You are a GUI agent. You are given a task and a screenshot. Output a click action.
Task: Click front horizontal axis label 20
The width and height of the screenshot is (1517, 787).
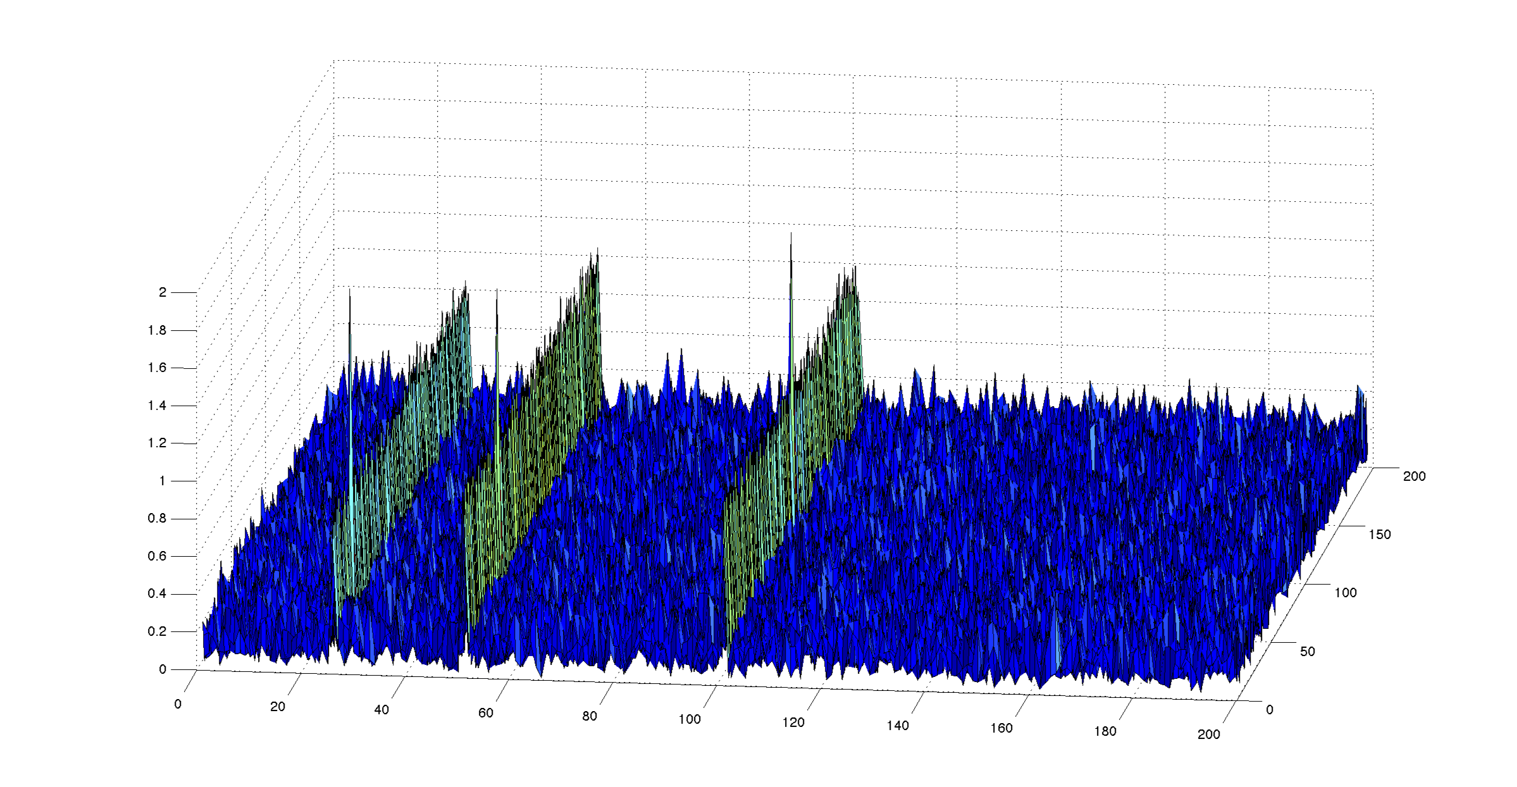(278, 707)
